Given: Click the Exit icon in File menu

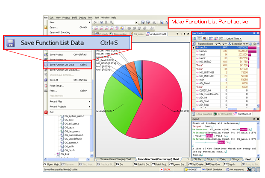Looking at the screenshot, I should 46,112.
